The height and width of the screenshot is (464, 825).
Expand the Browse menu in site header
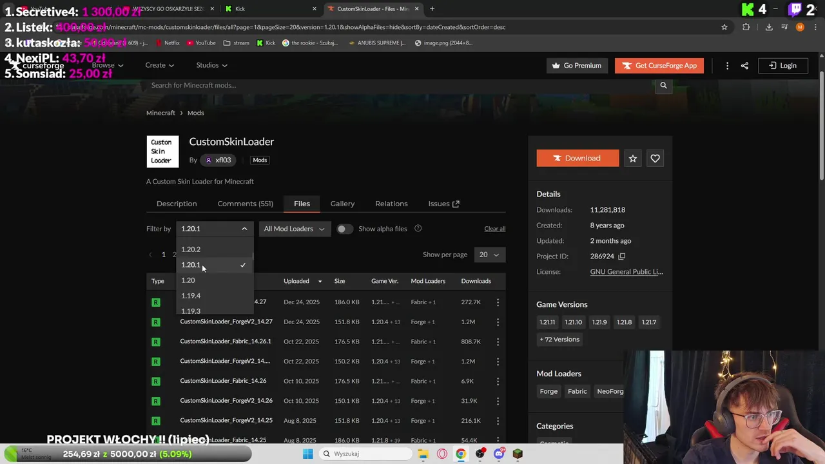click(107, 65)
